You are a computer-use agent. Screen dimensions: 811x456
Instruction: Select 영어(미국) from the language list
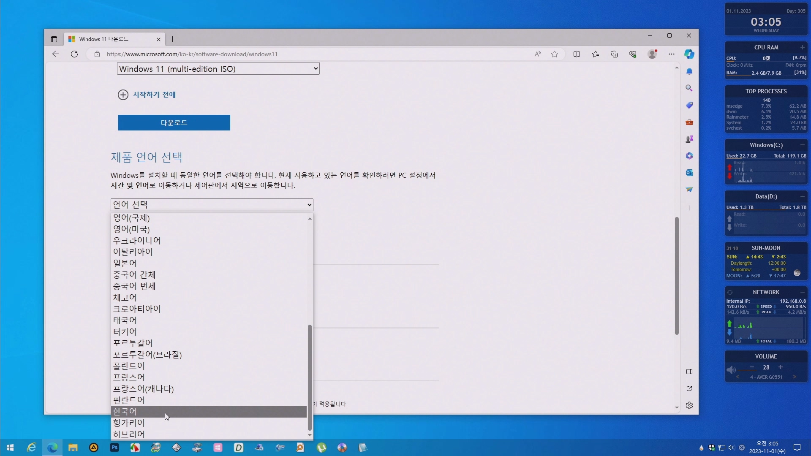(x=209, y=229)
